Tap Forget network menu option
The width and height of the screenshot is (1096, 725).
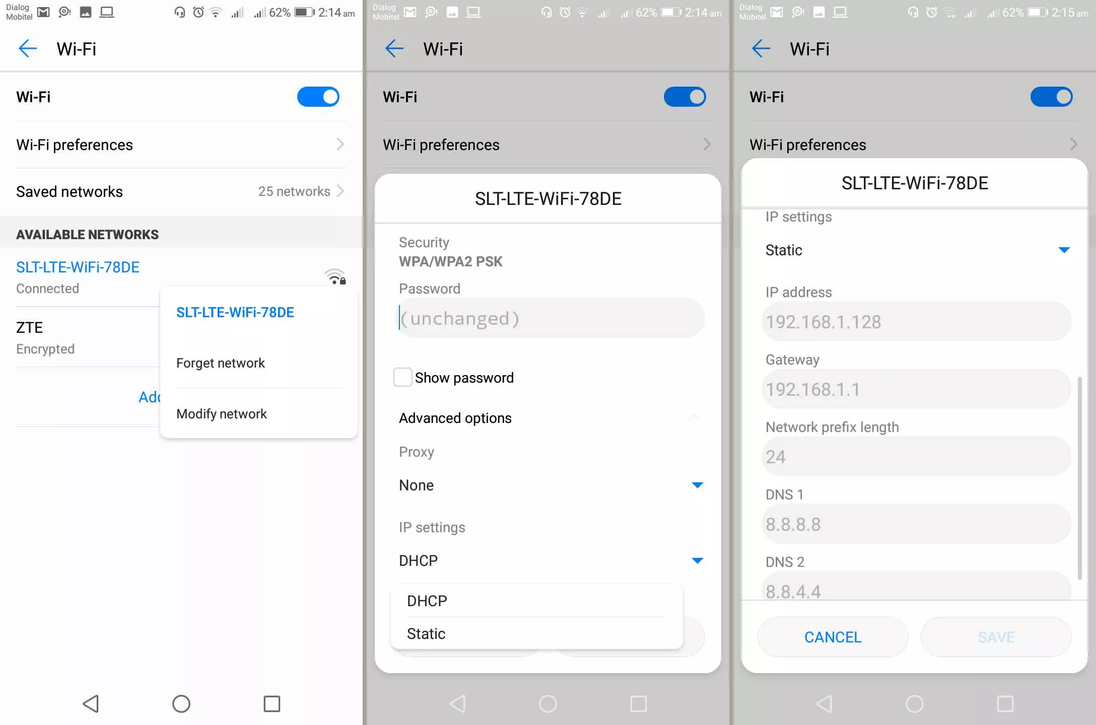[x=220, y=362]
